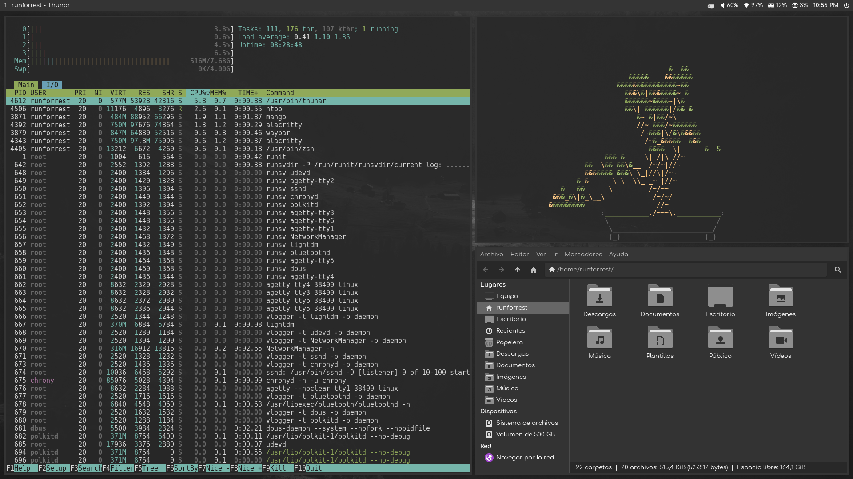Open Volumen de 500 GB device
This screenshot has height=479, width=853.
525,434
